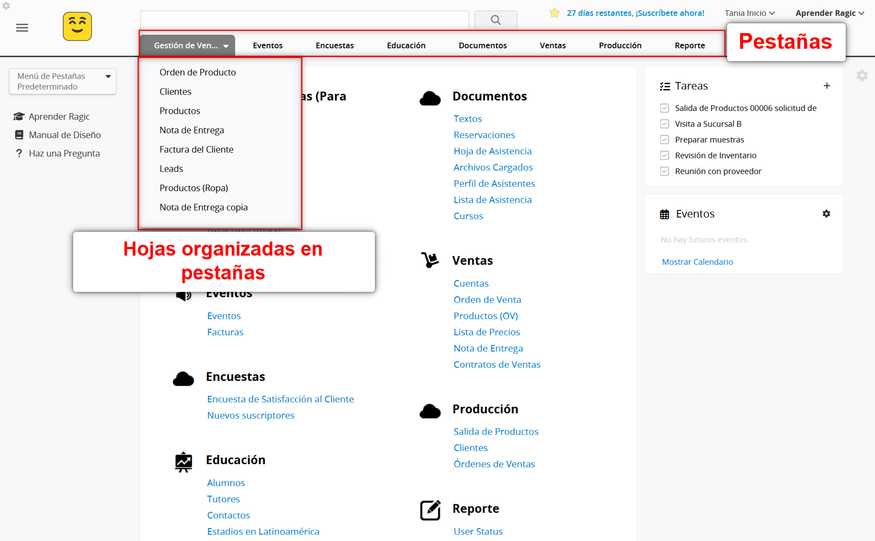The height and width of the screenshot is (541, 875).
Task: Open the Tania Inicio user dropdown
Action: tap(749, 13)
